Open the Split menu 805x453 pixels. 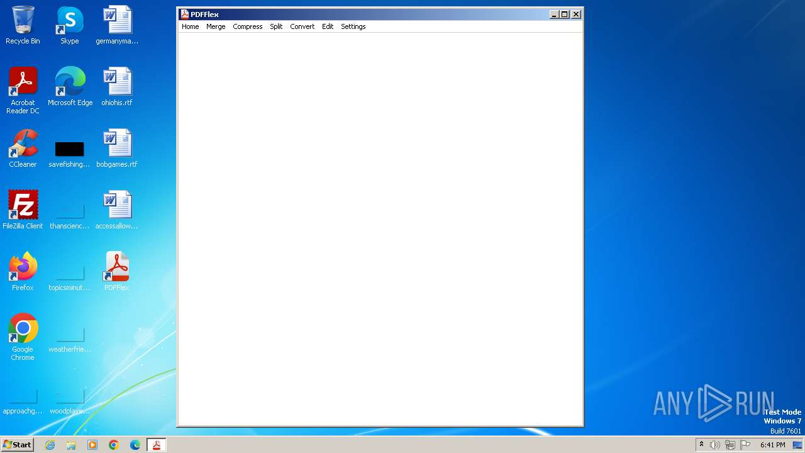(276, 26)
